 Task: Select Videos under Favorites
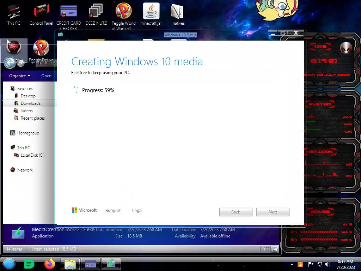[27, 110]
